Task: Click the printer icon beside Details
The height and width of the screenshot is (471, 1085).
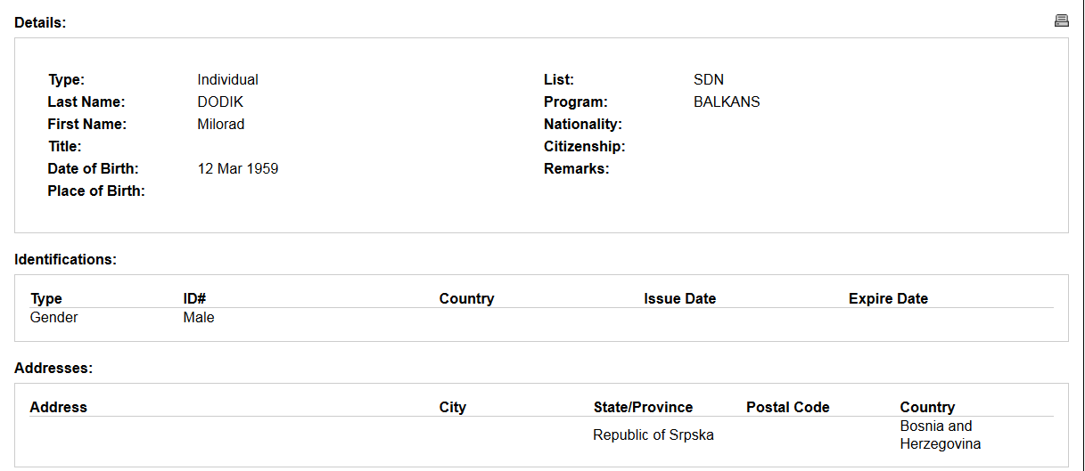Action: coord(1061,20)
